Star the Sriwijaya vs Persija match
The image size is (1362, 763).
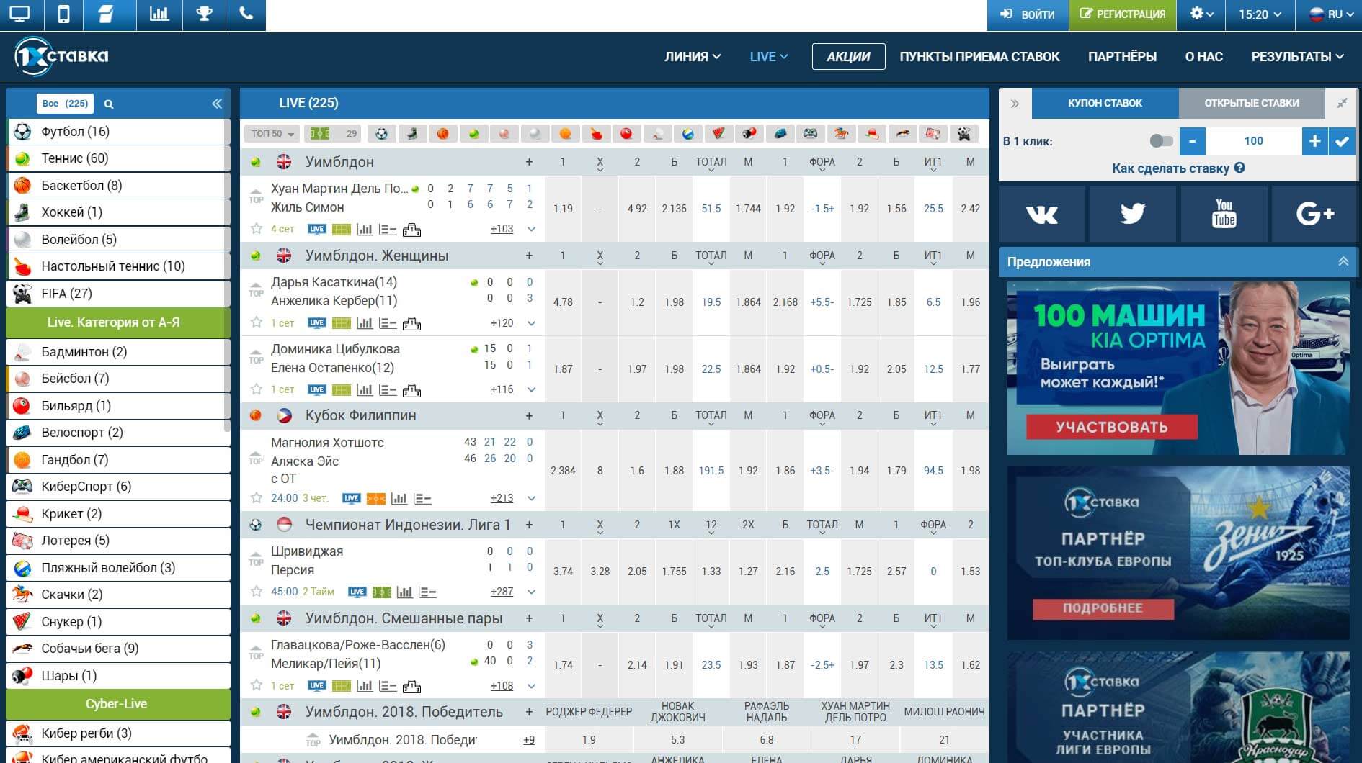[256, 592]
